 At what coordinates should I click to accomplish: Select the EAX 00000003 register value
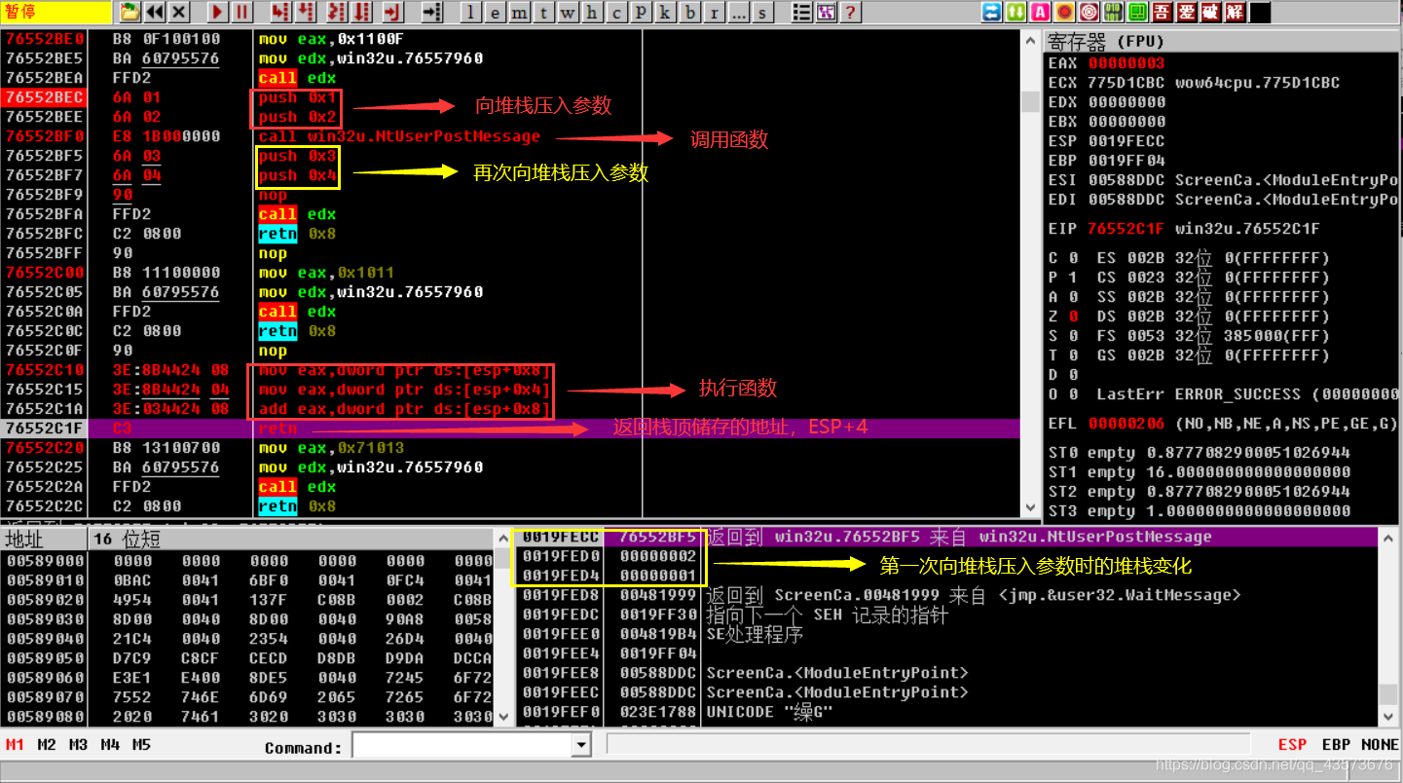point(1126,63)
